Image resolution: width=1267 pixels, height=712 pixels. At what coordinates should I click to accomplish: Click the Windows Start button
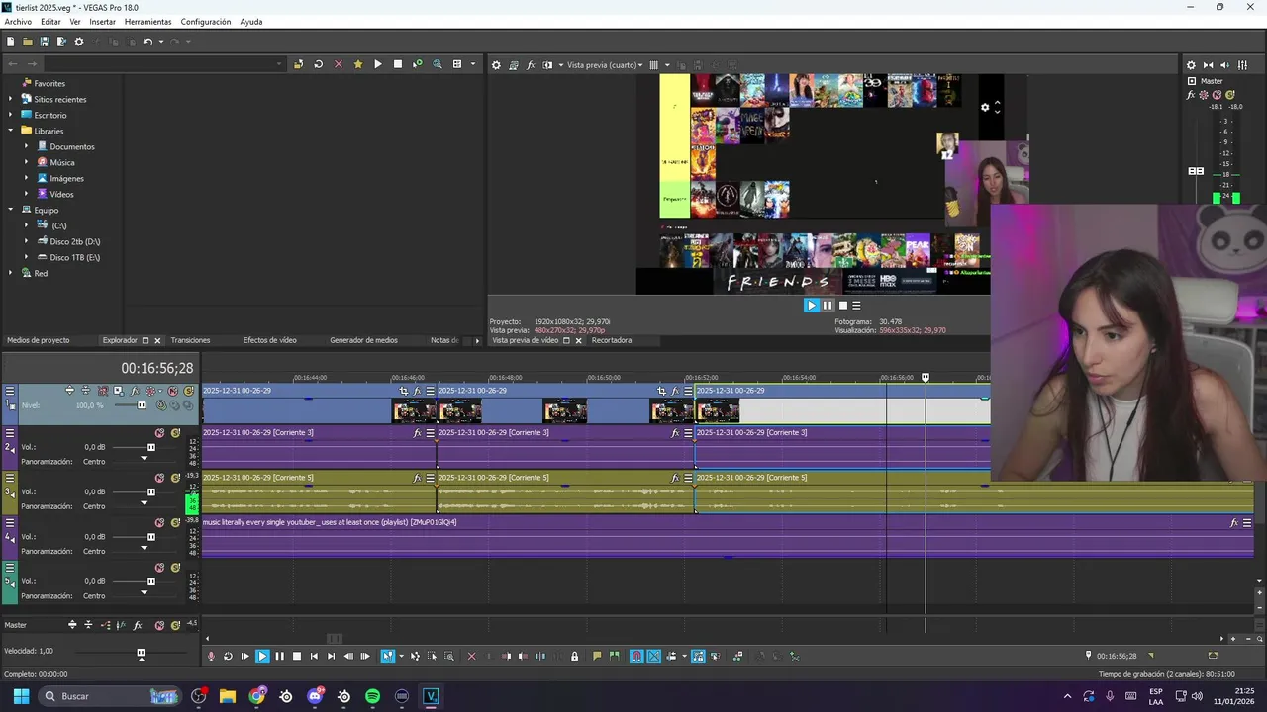point(21,696)
